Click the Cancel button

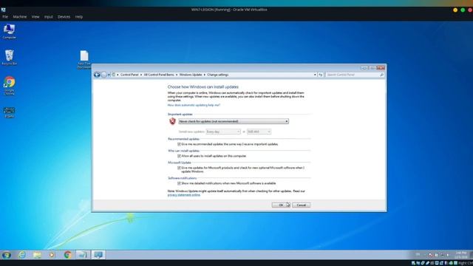[301, 205]
